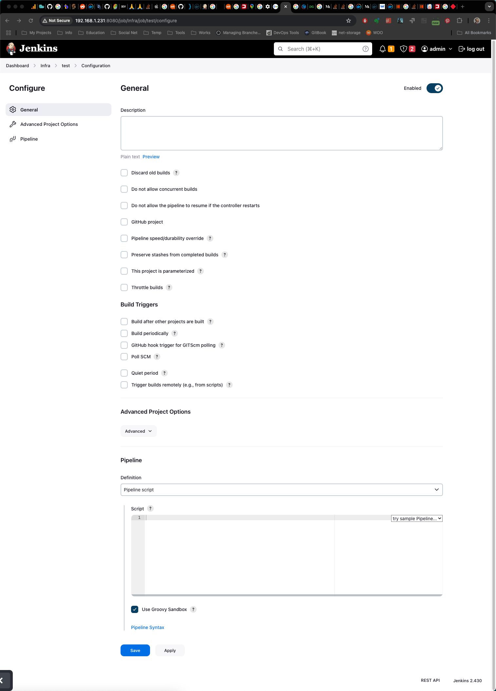This screenshot has width=496, height=691.
Task: Toggle the Enabled project switch
Action: coord(434,88)
